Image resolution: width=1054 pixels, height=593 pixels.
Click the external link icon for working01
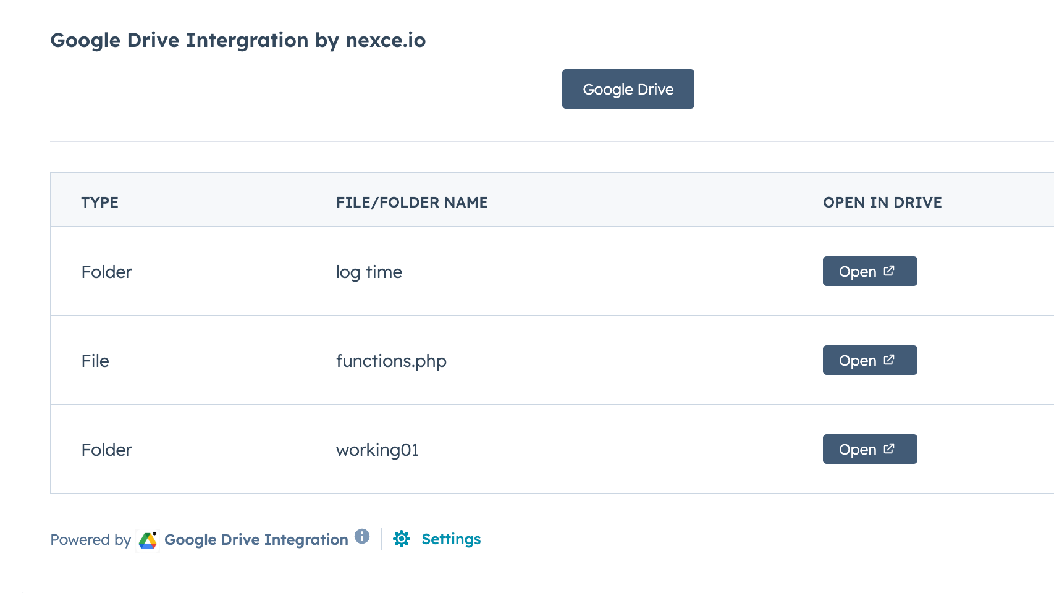[x=889, y=448]
